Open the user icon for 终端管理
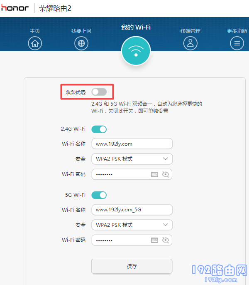The width and height of the screenshot is (249, 285). 190,43
